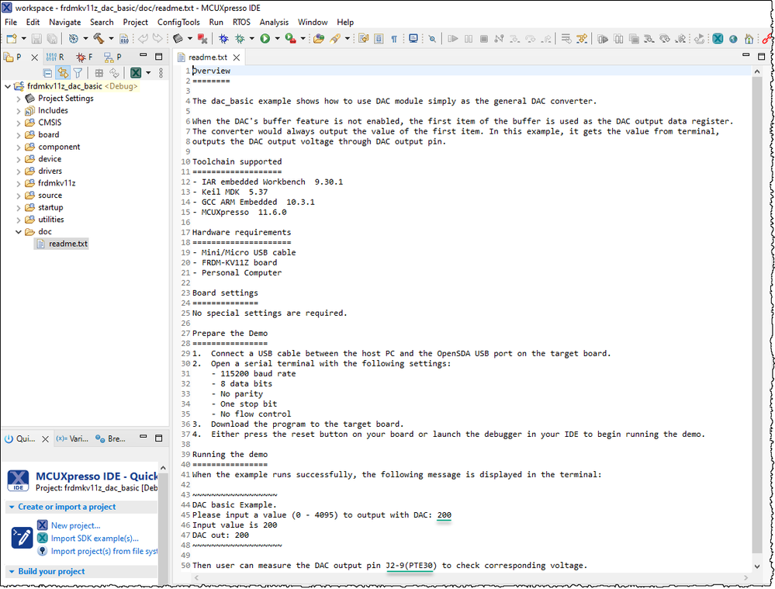Image resolution: width=775 pixels, height=589 pixels.
Task: Click the Home welcome page icon
Action: click(x=749, y=39)
